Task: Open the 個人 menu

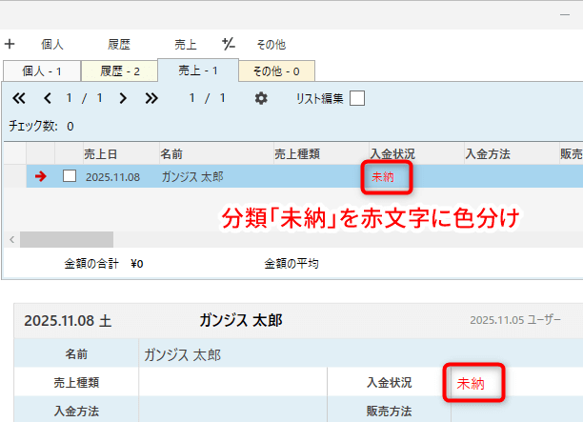Action: click(x=52, y=44)
